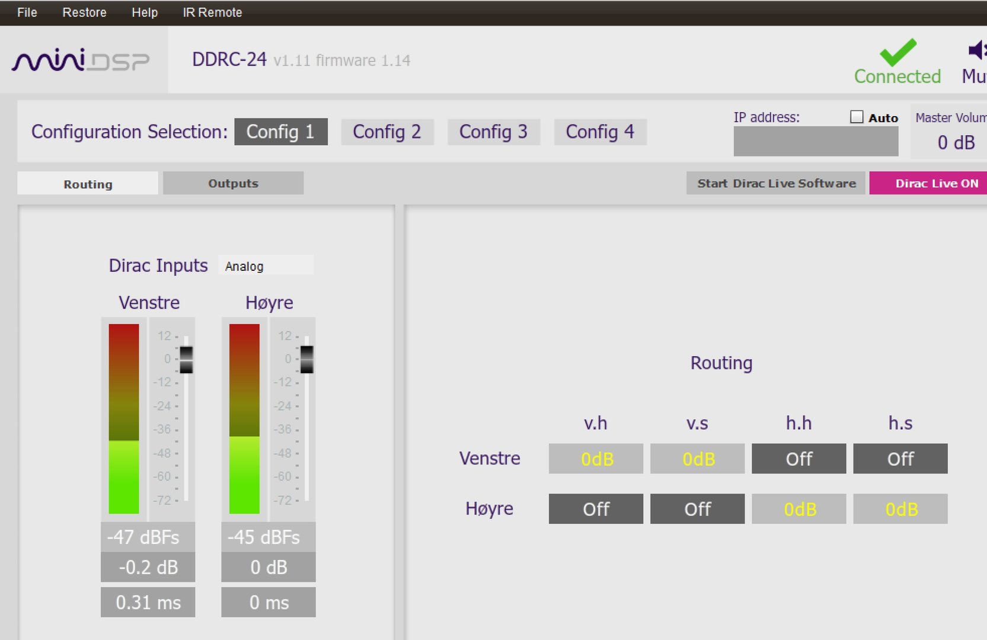Open the File menu
Screen dimensions: 987x640
[27, 12]
